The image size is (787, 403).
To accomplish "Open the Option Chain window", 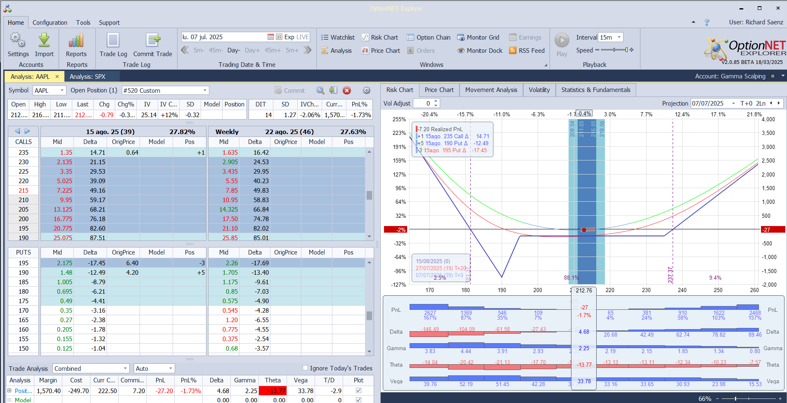I will tap(429, 37).
